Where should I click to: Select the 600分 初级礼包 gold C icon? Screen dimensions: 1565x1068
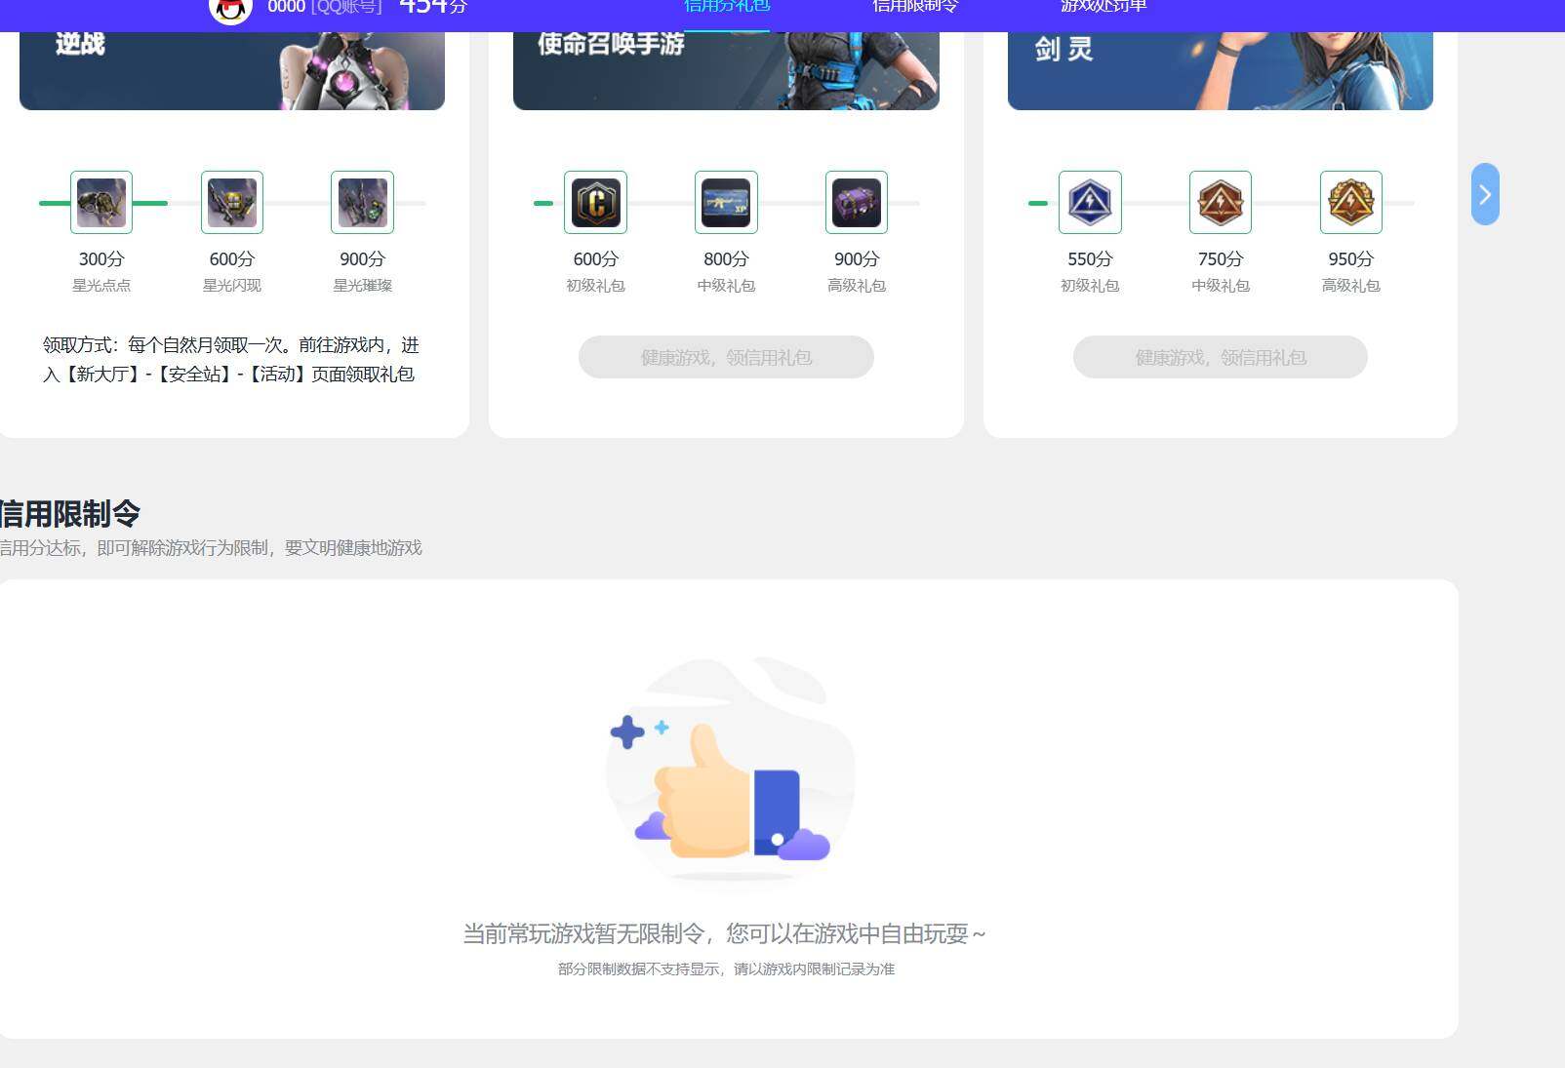(x=595, y=202)
